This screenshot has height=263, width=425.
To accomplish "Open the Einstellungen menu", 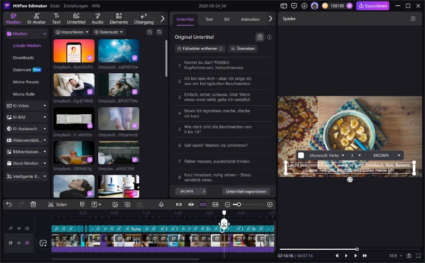I will coord(75,6).
